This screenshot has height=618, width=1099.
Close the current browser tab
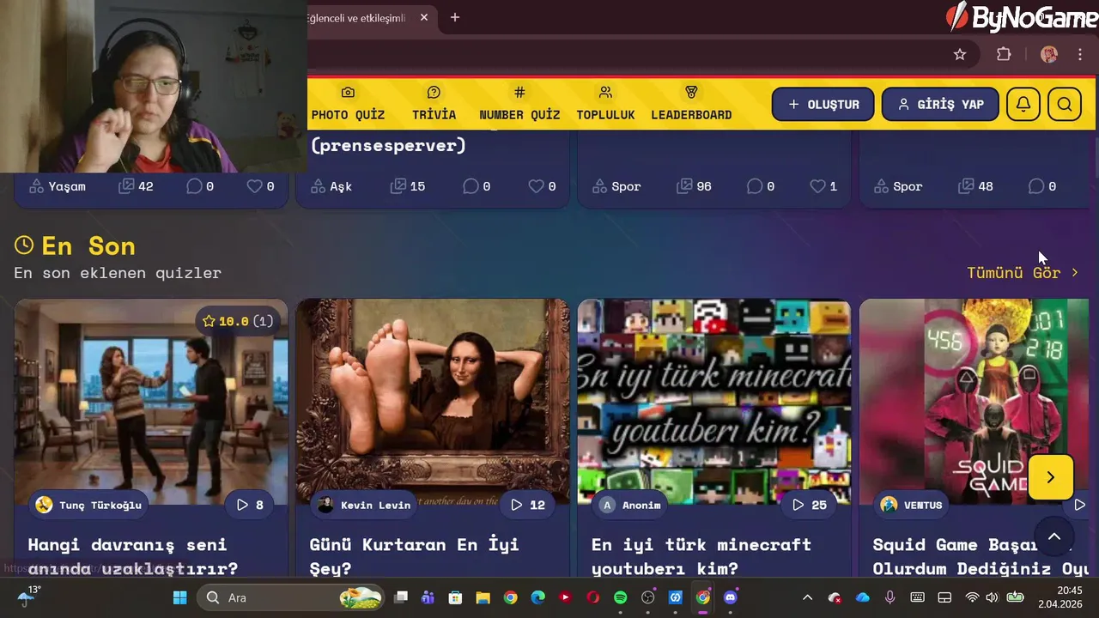pyautogui.click(x=424, y=17)
